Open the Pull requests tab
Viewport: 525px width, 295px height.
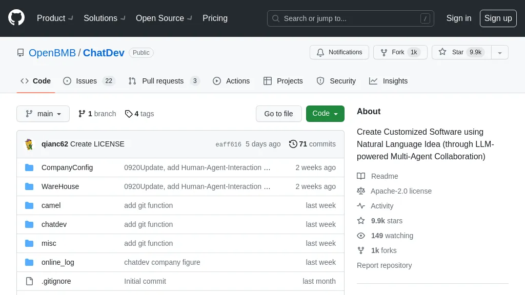[x=164, y=81]
